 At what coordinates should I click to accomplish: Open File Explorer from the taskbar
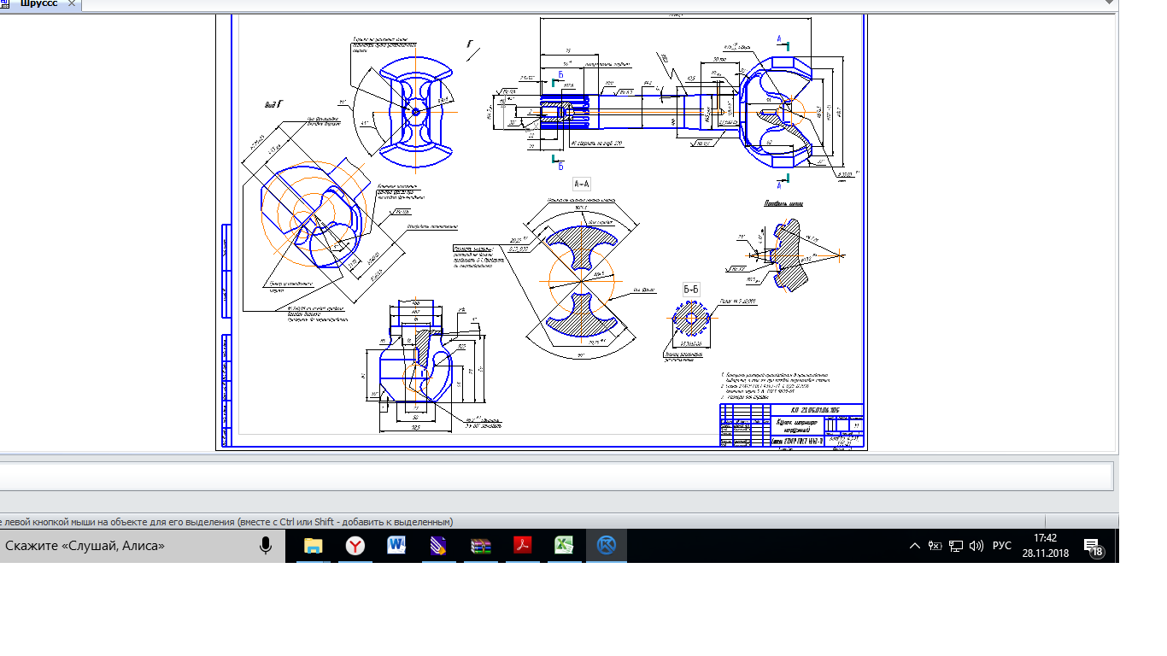[314, 546]
